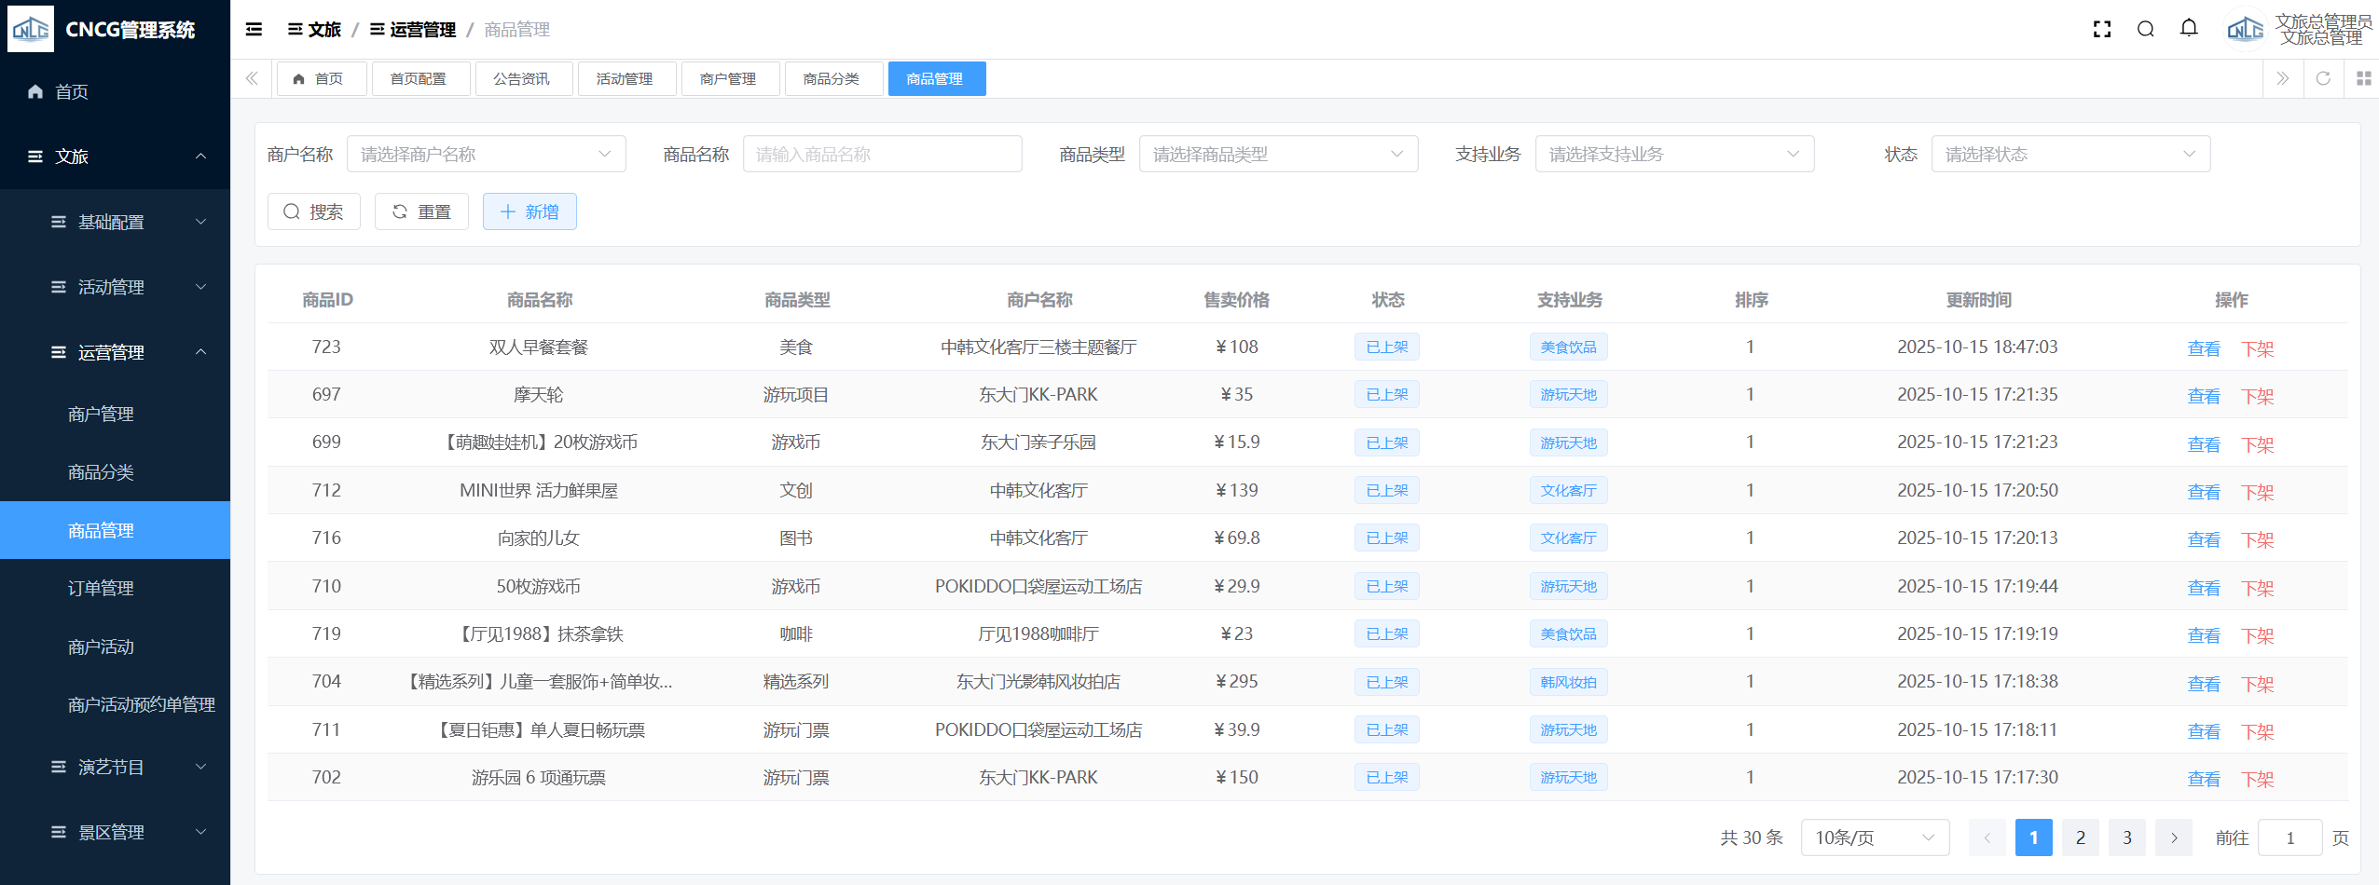Select 订单管理 in the sidebar
The image size is (2379, 885).
101,589
